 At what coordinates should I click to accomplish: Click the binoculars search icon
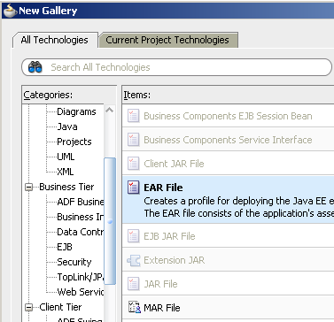pyautogui.click(x=35, y=67)
